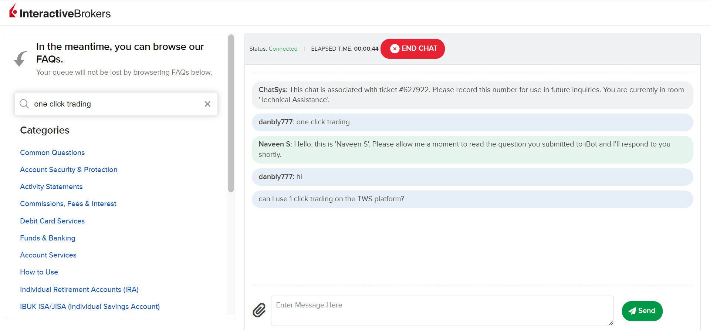Viewport: 710px width, 330px height.
Task: Click the elapsed time 00:00:44
Action: tap(366, 49)
